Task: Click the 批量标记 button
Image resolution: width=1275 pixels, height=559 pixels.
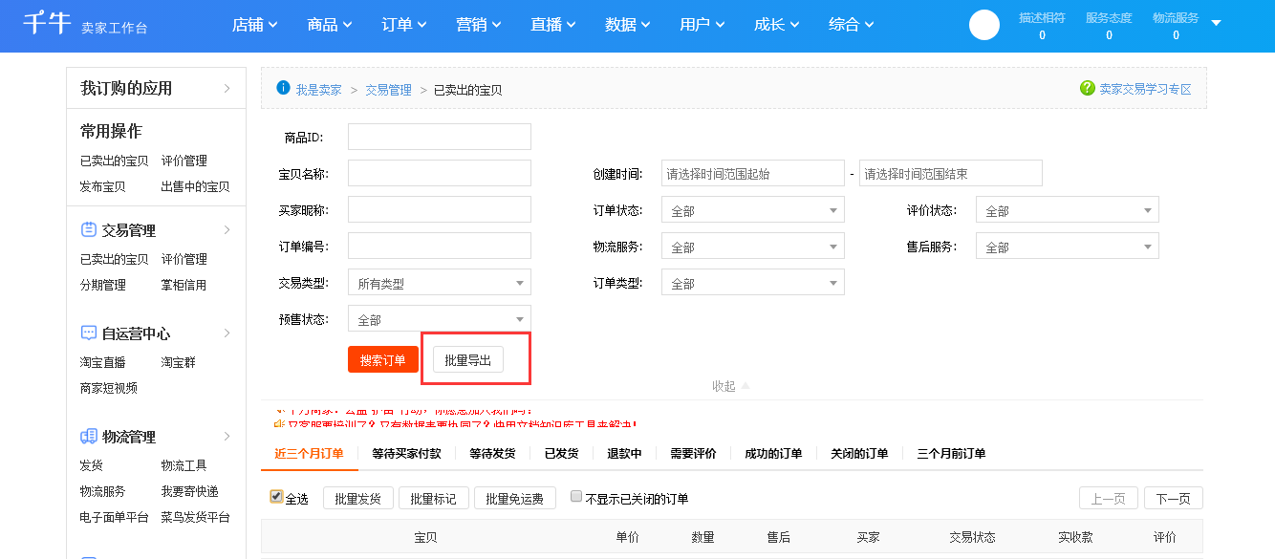Action: click(434, 498)
